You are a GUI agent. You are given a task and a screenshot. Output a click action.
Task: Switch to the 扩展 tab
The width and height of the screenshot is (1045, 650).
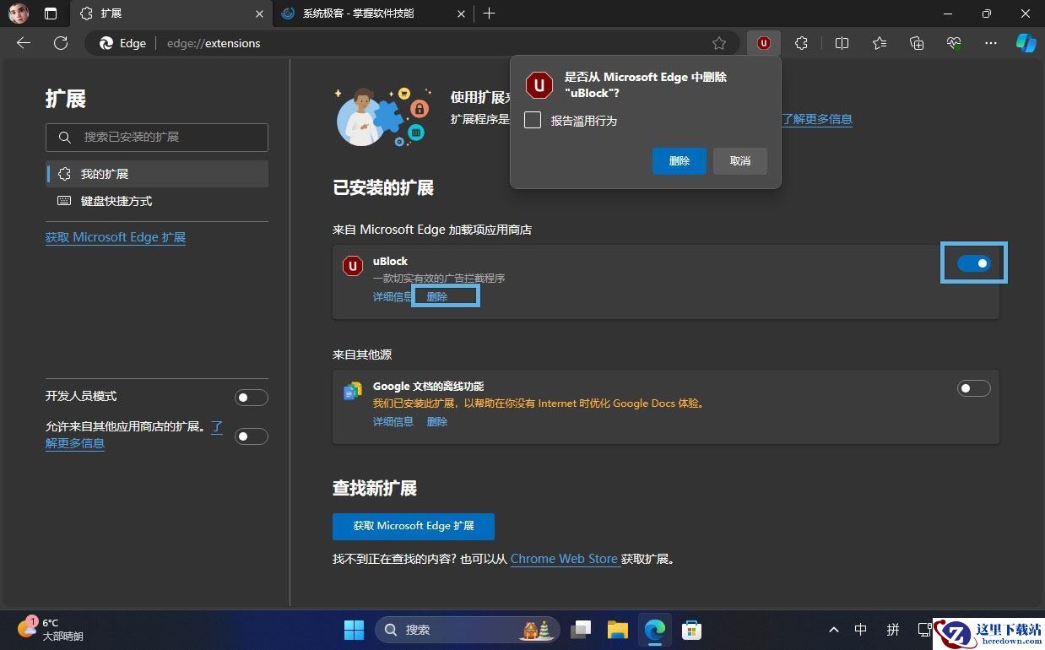pos(173,14)
